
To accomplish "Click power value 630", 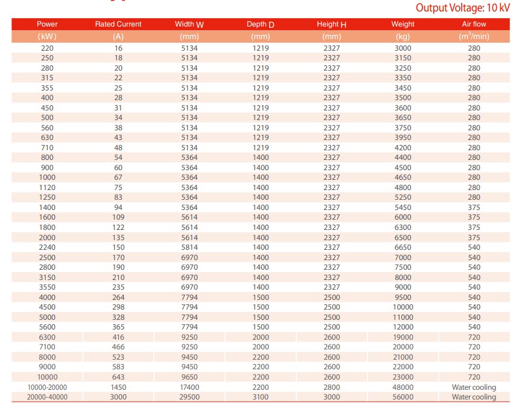I will (x=47, y=138).
